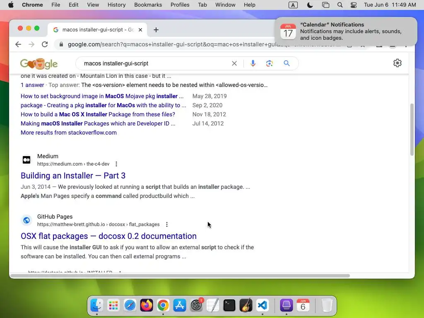424x318 pixels.
Task: Open the Apple menu
Action: 11,5
